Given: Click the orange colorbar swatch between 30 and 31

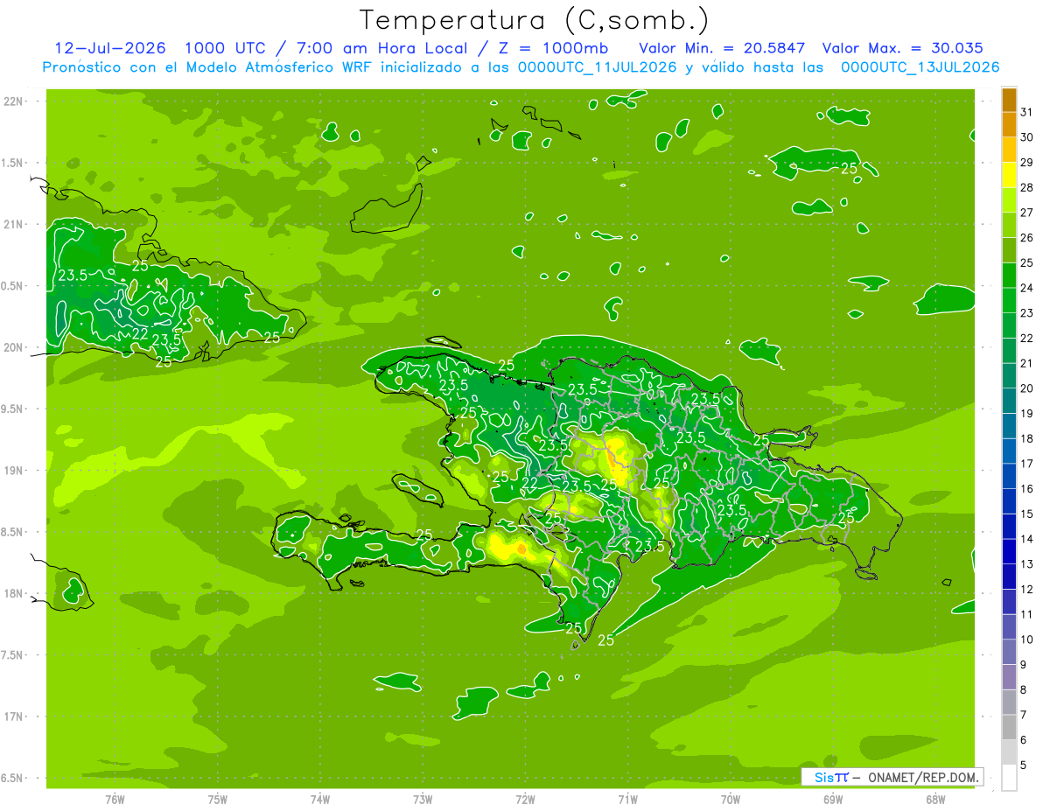Looking at the screenshot, I should tap(1009, 124).
